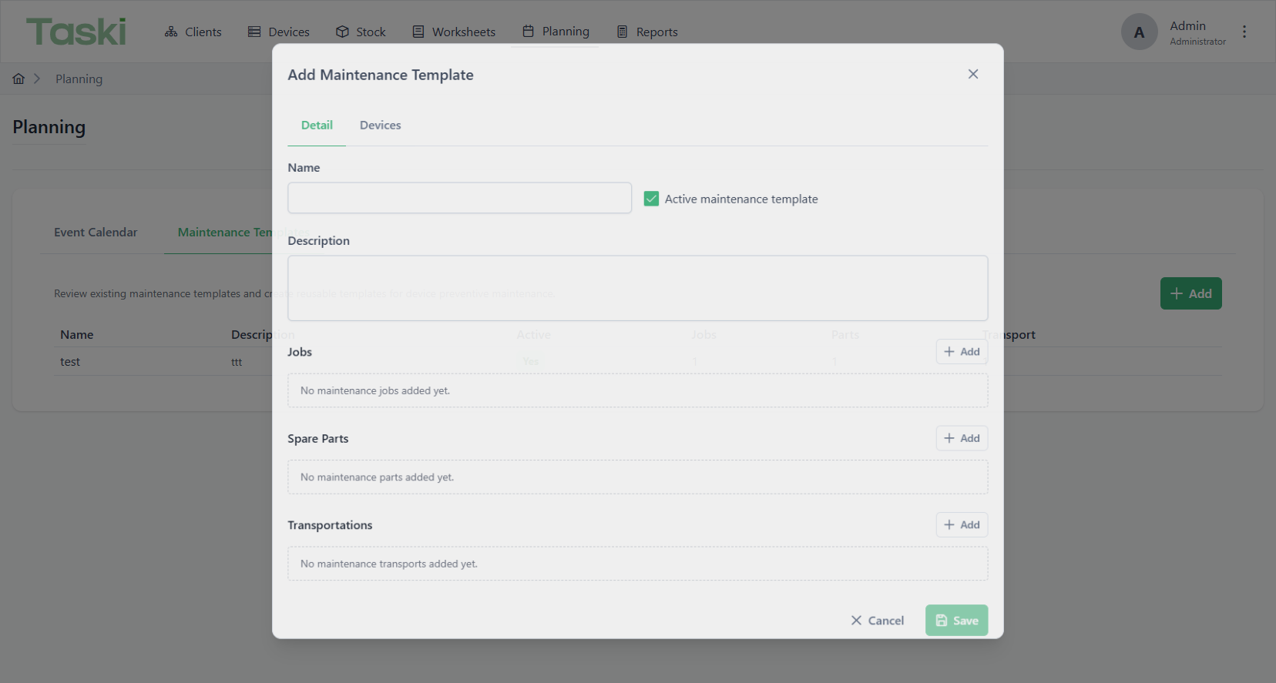Click the Name column header
Viewport: 1276px width, 683px height.
pos(77,335)
